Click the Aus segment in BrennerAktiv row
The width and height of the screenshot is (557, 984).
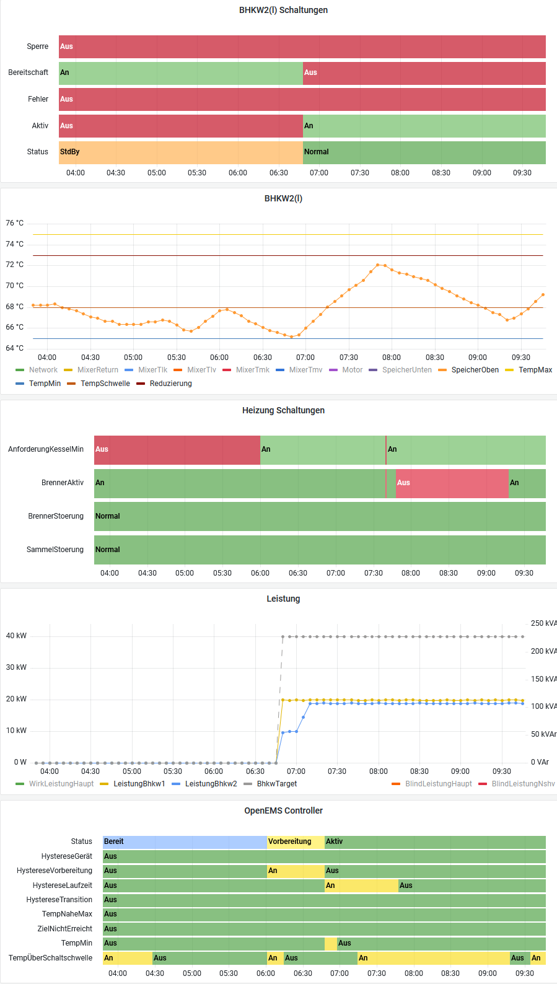452,483
